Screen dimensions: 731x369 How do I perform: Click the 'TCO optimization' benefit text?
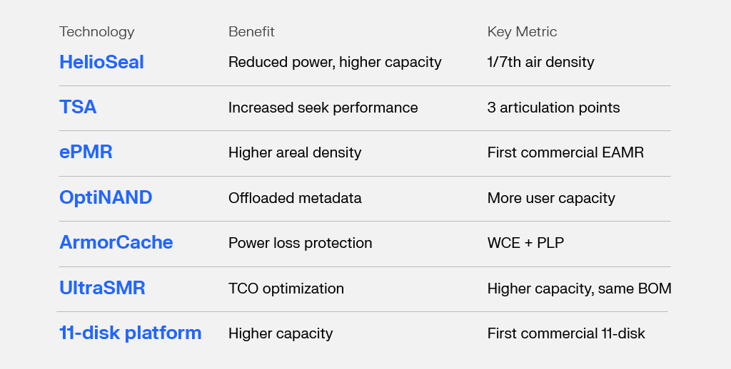click(286, 289)
